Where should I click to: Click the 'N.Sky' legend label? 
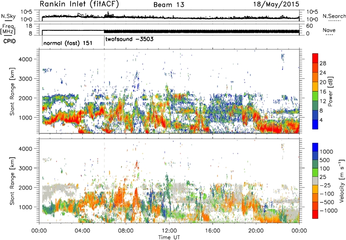click(8, 16)
